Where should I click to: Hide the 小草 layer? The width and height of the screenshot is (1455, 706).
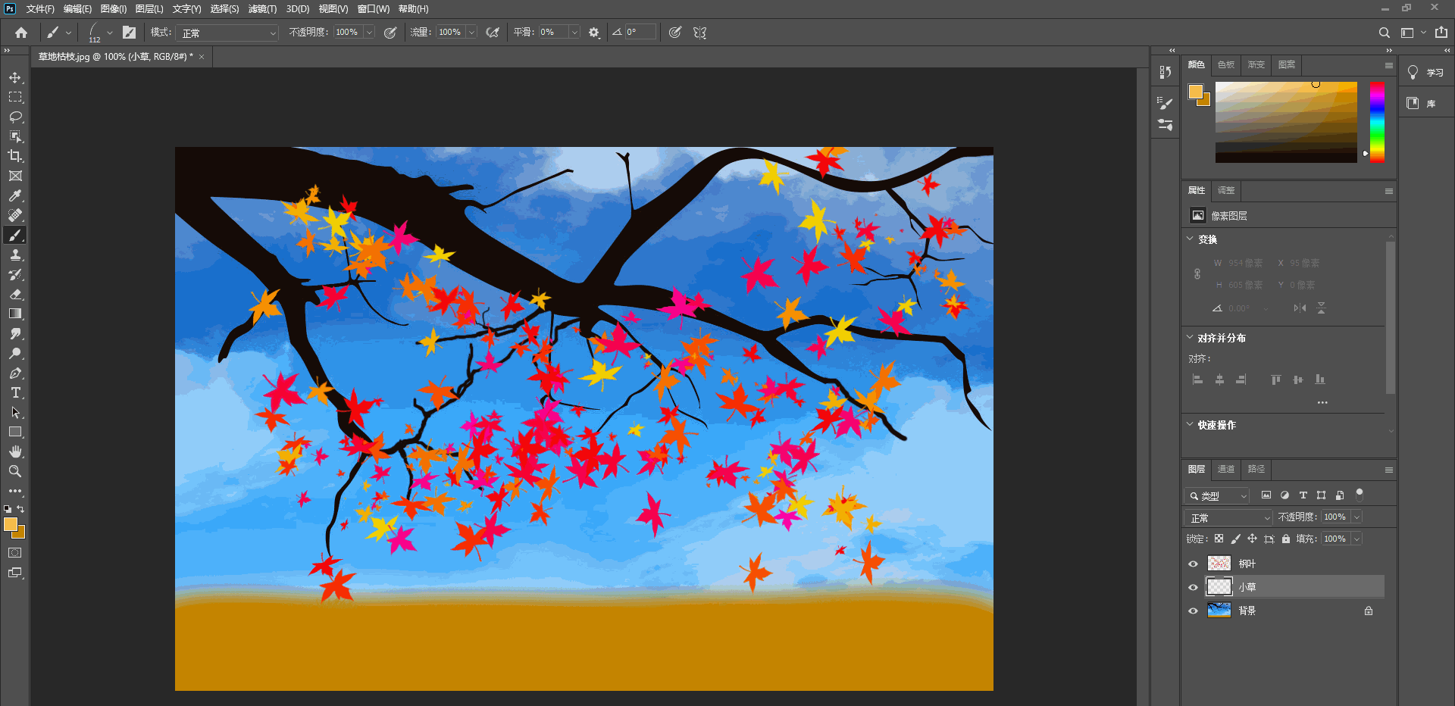click(x=1193, y=587)
